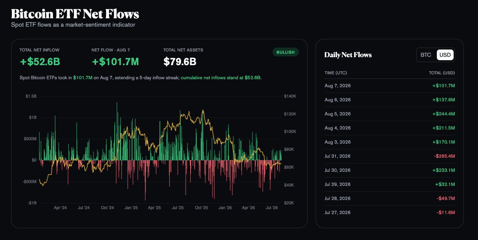Select the Aug 7, 2026 row date
Viewport: 478px width, 240px height.
[x=338, y=86]
